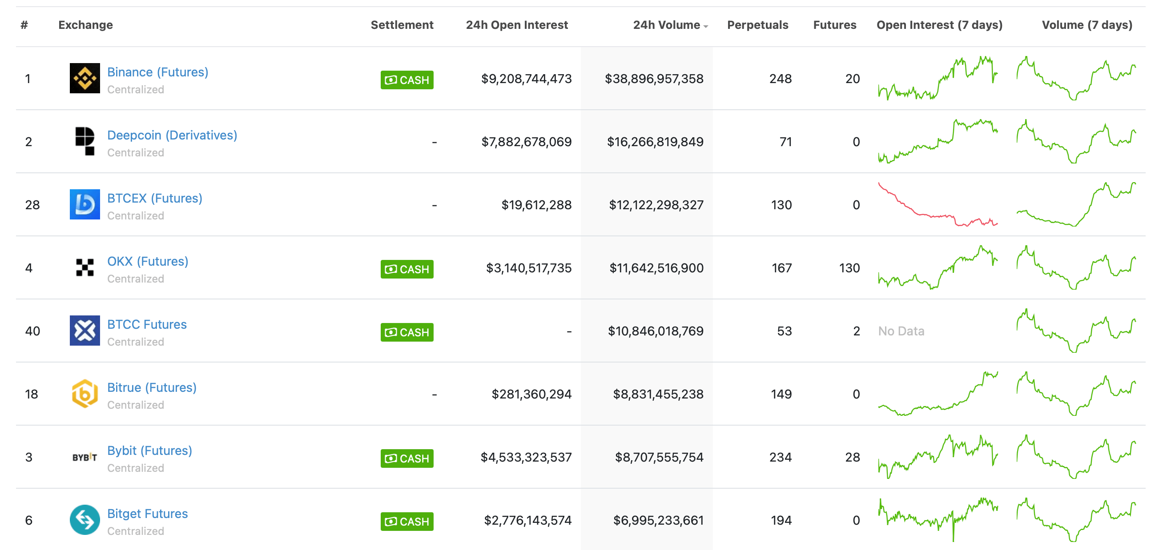
Task: View OKX open interest 7-day sparkline
Action: (x=938, y=267)
